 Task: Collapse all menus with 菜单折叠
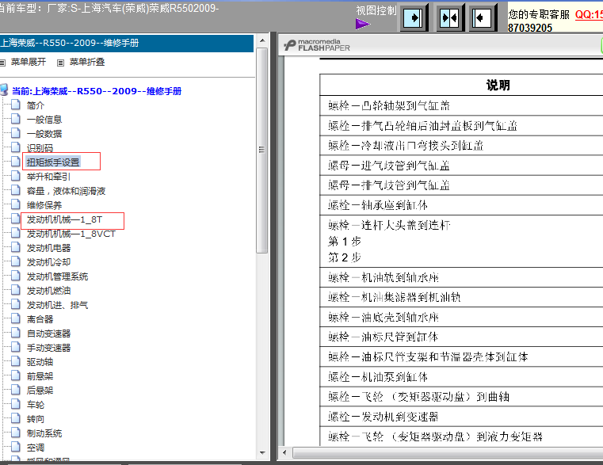(87, 62)
